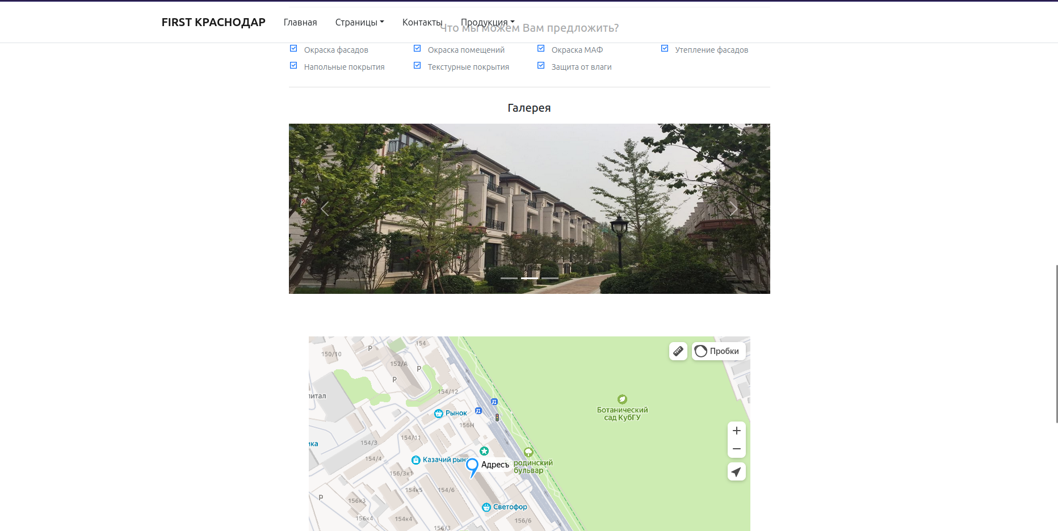
Task: Zoom in on the map
Action: click(737, 431)
